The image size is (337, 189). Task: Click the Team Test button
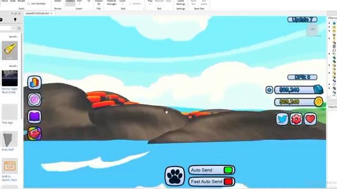193,3
